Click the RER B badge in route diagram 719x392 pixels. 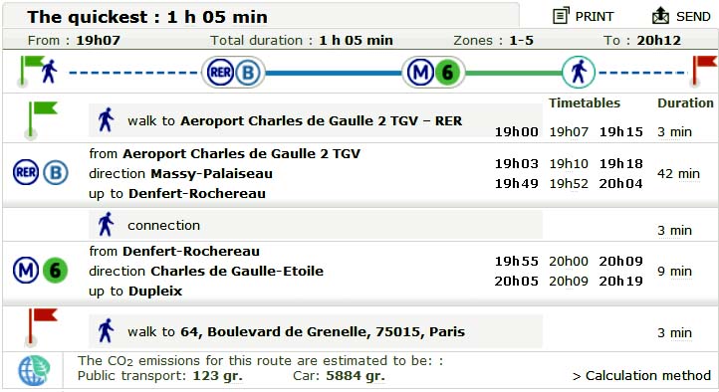tap(233, 73)
